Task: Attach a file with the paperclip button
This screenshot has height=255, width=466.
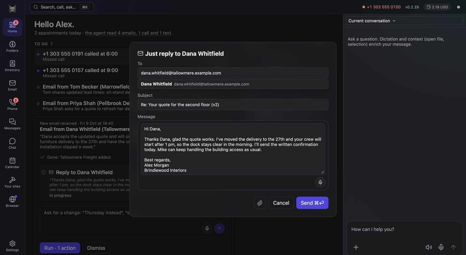Action: [x=260, y=203]
